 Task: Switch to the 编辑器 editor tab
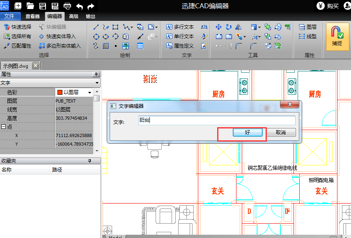tap(55, 16)
